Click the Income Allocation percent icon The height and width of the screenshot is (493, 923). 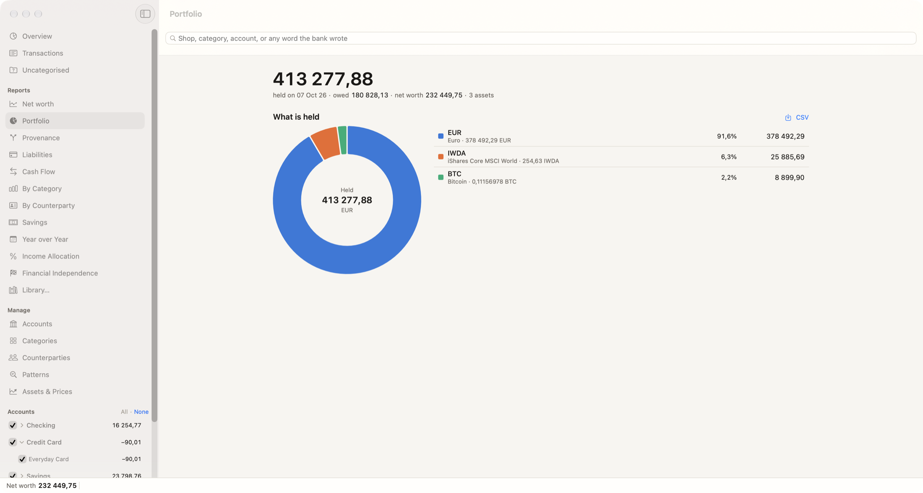13,256
